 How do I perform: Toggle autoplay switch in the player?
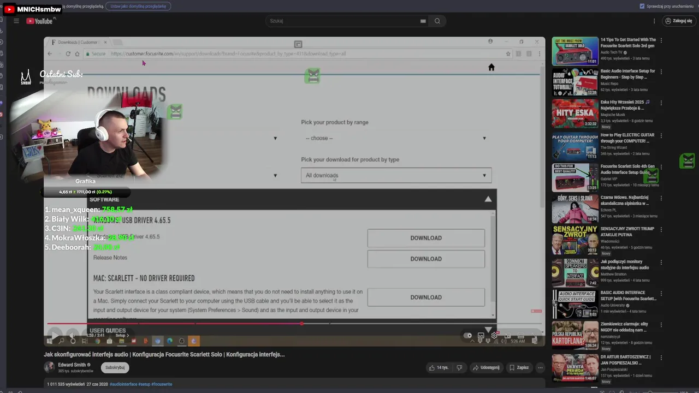467,335
